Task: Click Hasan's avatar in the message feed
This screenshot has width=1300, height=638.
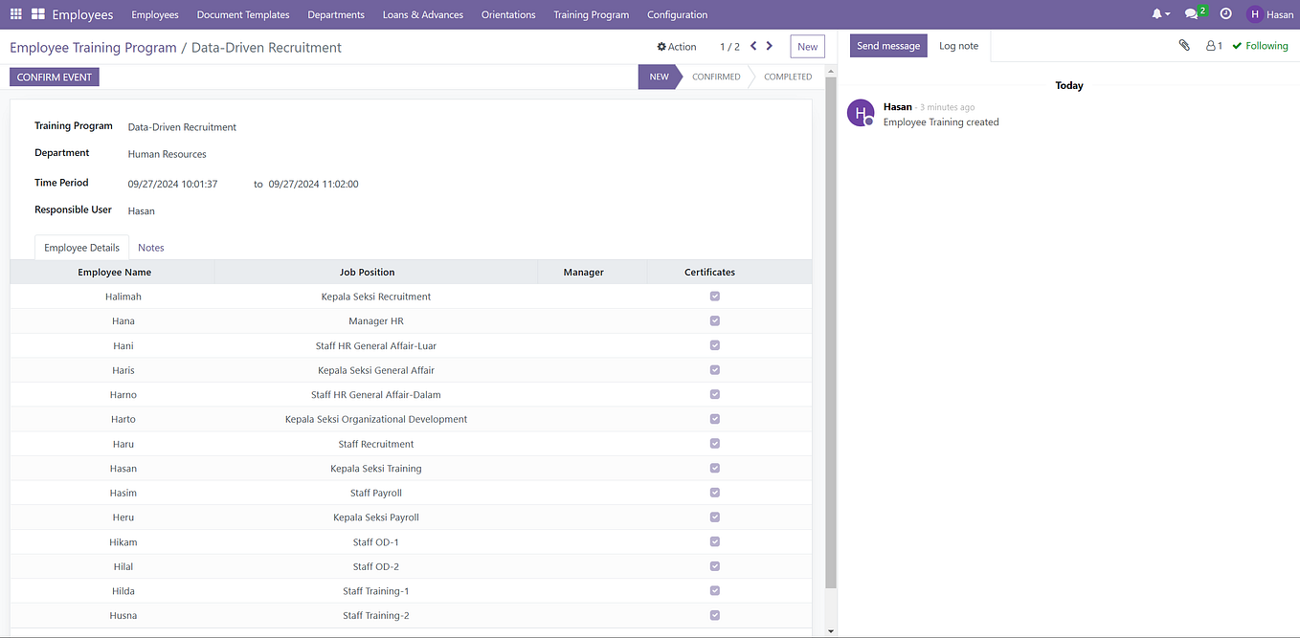Action: 860,112
